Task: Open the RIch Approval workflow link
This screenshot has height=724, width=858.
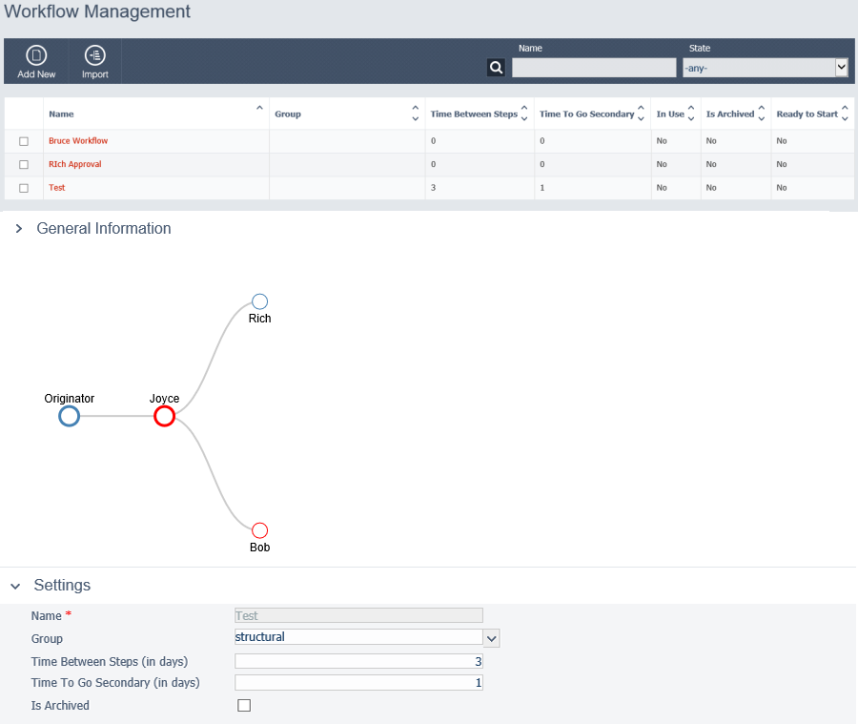Action: coord(74,164)
